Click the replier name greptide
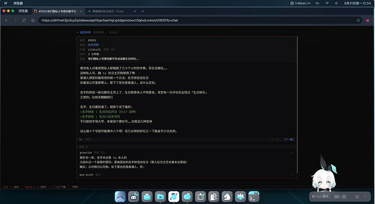 pos(86,152)
